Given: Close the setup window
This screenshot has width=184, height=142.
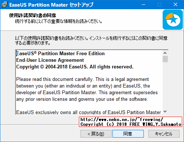Looking at the screenshot, I should [176, 5].
